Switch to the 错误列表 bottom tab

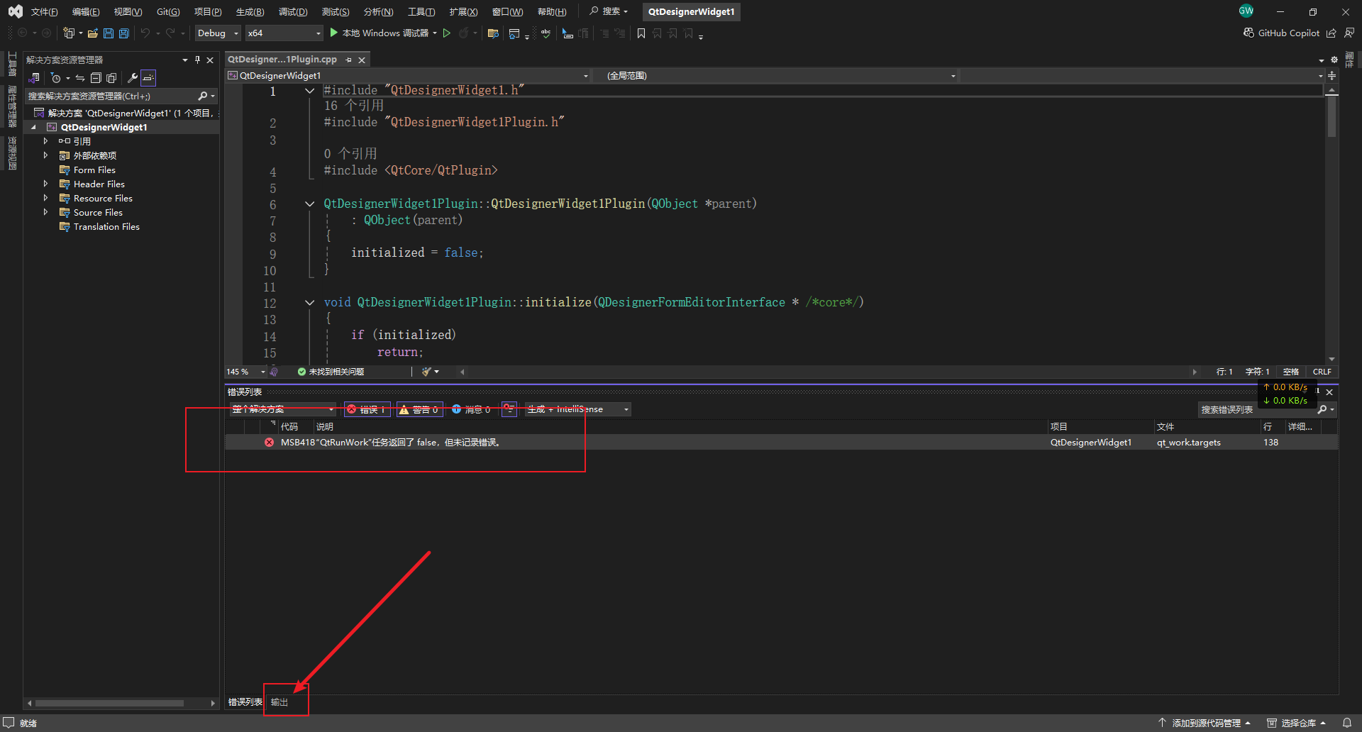click(x=245, y=702)
